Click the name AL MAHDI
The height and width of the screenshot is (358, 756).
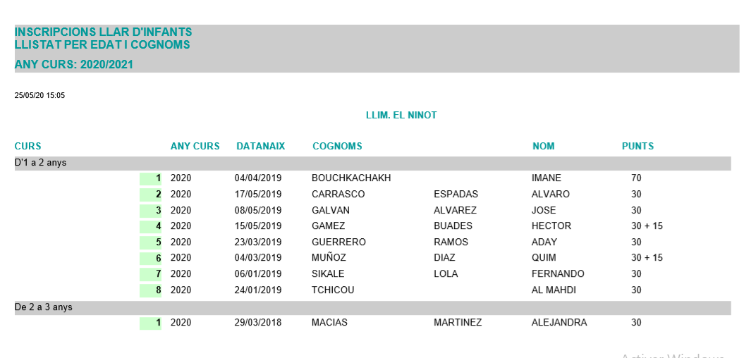pyautogui.click(x=554, y=290)
